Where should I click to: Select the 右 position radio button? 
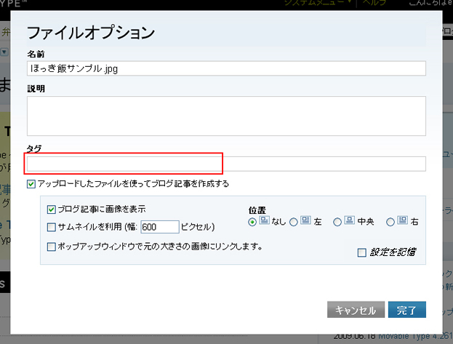click(x=390, y=222)
